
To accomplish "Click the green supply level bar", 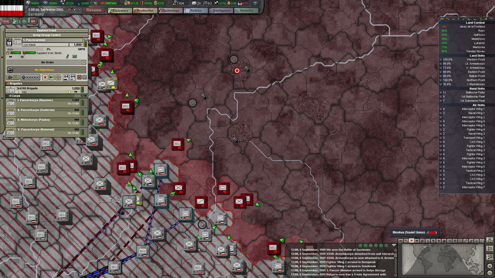I will tap(16, 53).
